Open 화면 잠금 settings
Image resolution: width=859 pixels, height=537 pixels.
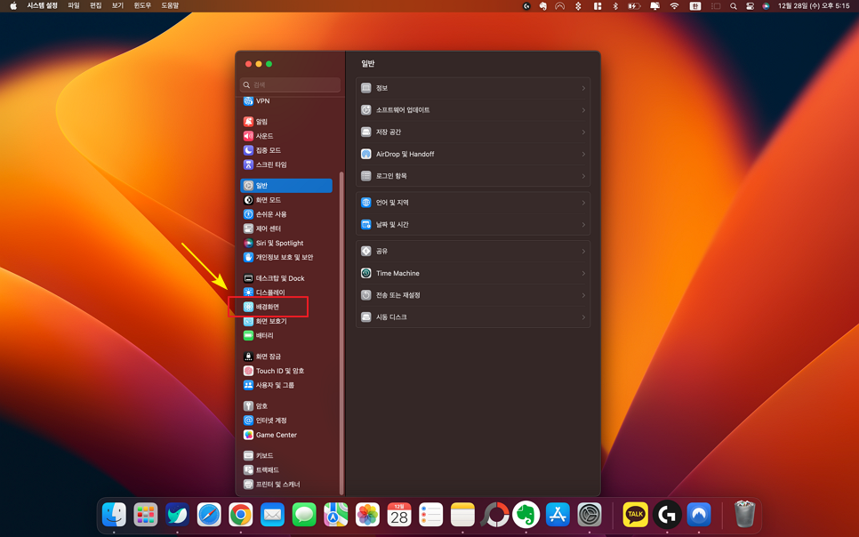(x=286, y=357)
